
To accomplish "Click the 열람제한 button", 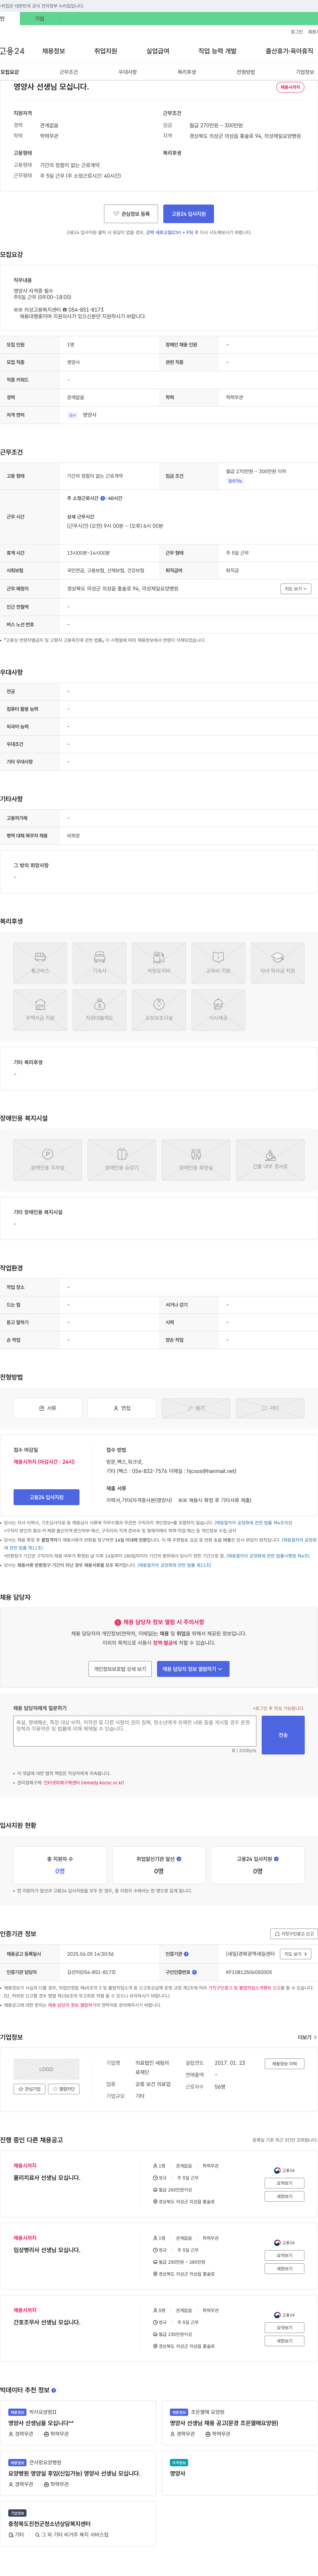I will coord(64,2089).
